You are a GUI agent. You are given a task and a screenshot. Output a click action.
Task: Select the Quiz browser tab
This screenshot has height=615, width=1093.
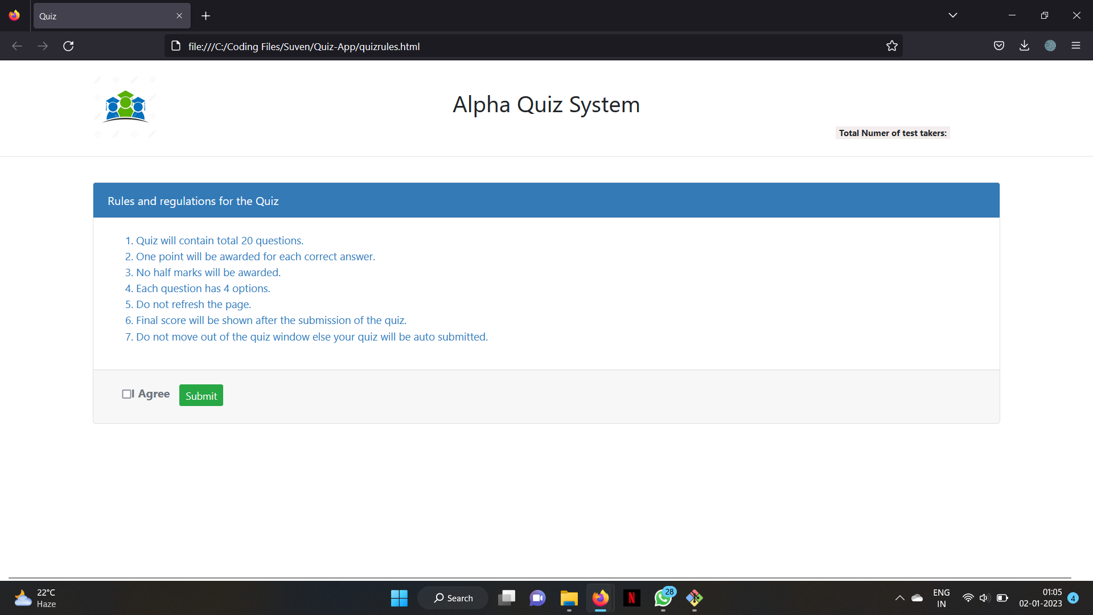click(102, 16)
